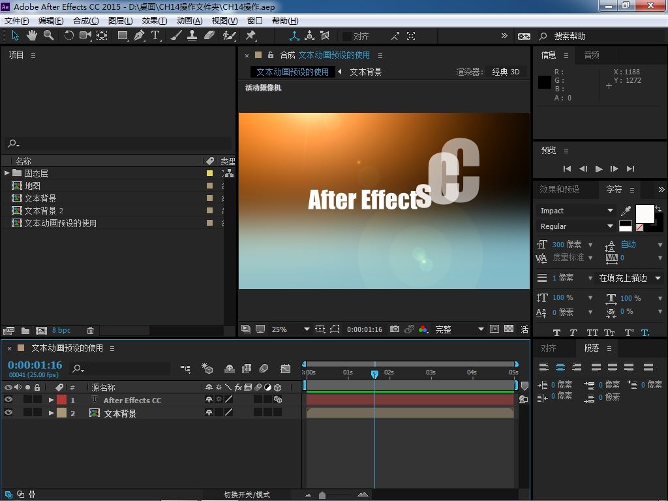Toggle Faux Bold in Character panel
The width and height of the screenshot is (668, 501).
click(556, 333)
